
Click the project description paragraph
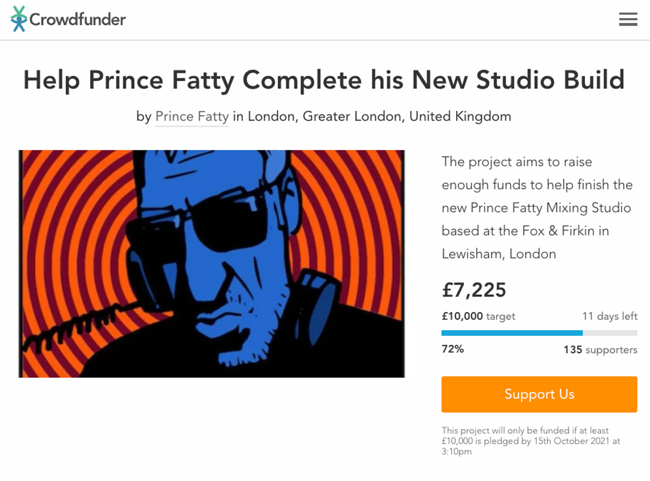pyautogui.click(x=537, y=207)
